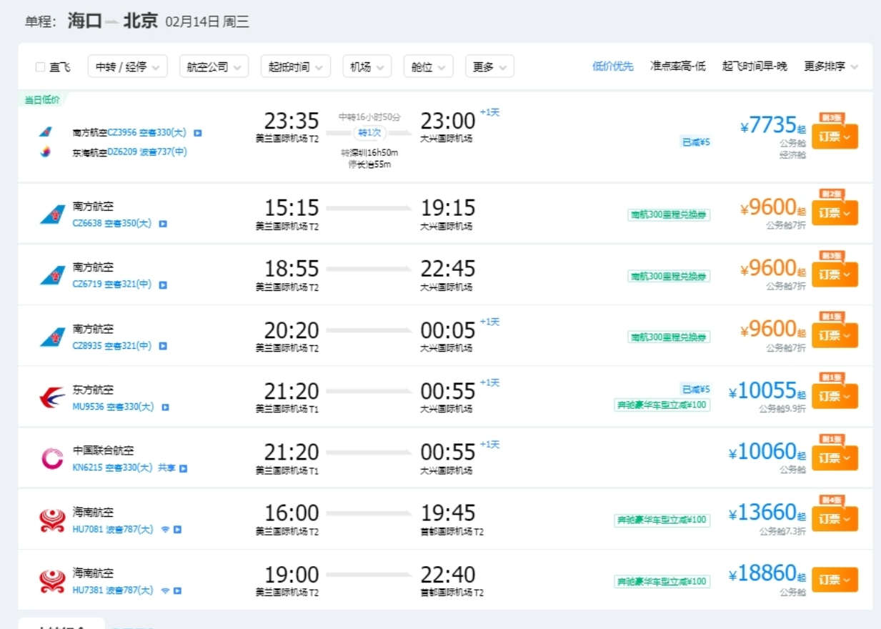Click the WiFi icon on flight HU7381
This screenshot has height=629, width=881.
(165, 591)
